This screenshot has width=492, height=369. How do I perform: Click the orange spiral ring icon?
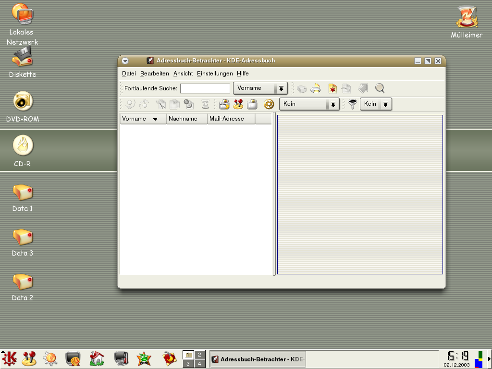269,104
